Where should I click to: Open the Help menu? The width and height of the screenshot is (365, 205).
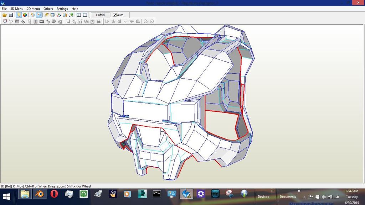point(75,9)
